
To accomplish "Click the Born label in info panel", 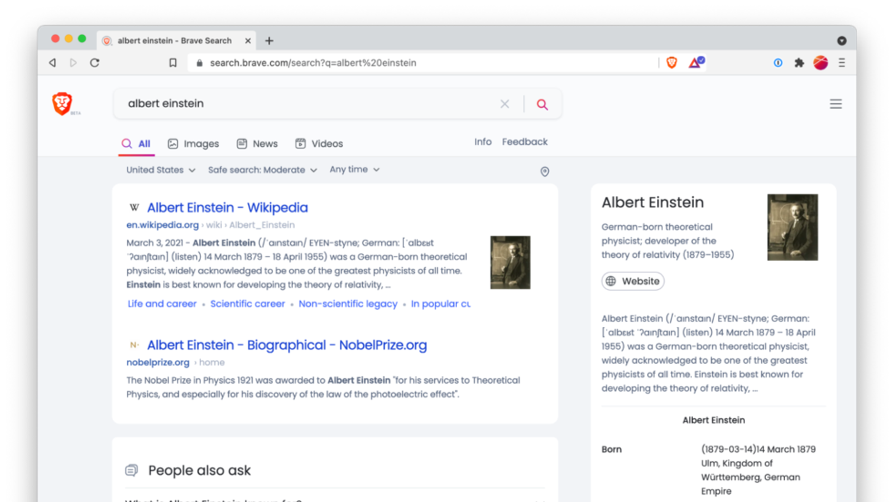I will [x=611, y=449].
